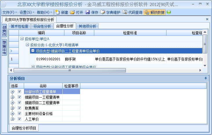
Task: Toggle the 人工单价 checkbox
Action: (20, 119)
